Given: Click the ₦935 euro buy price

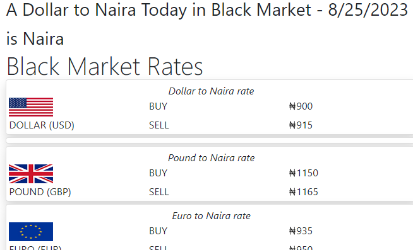Looking at the screenshot, I should point(301,231).
